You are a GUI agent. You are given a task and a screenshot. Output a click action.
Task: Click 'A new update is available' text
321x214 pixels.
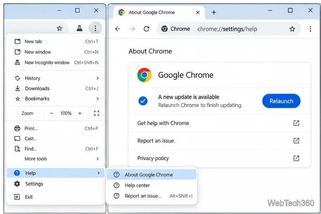(x=189, y=97)
